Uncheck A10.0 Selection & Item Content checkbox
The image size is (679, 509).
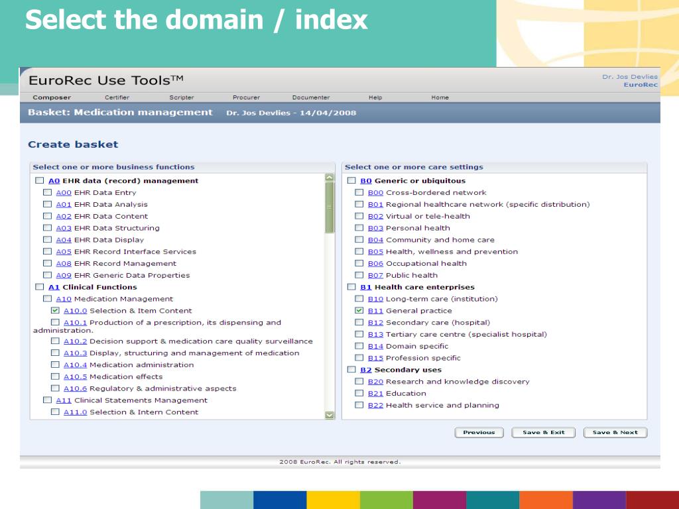(x=55, y=310)
